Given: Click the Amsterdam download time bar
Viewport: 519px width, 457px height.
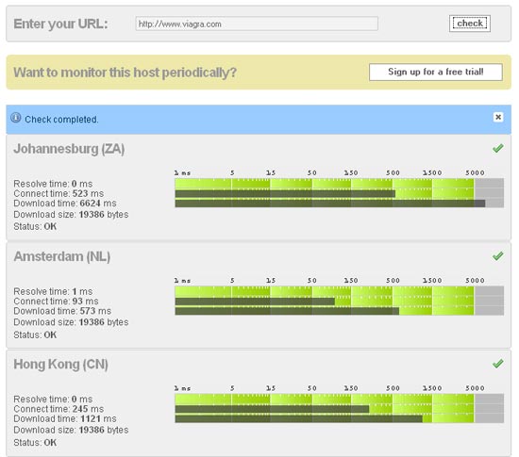Looking at the screenshot, I should (x=287, y=311).
